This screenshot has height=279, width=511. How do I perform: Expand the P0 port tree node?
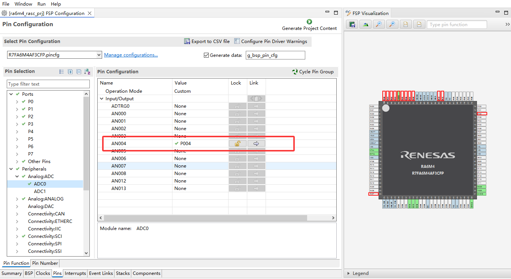17,102
